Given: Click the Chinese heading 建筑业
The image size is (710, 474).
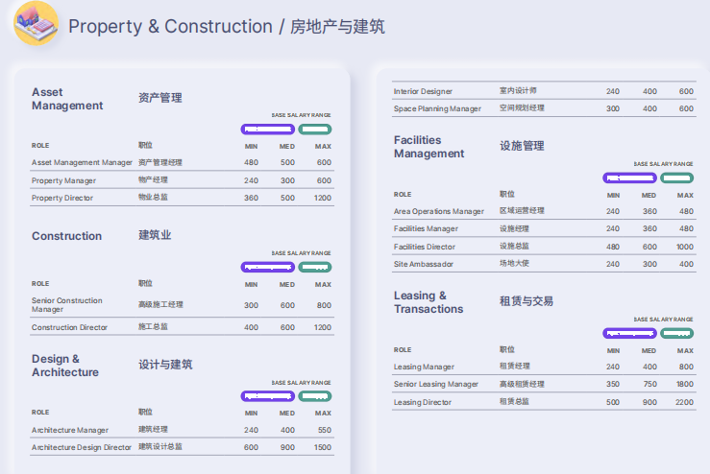Looking at the screenshot, I should click(155, 235).
